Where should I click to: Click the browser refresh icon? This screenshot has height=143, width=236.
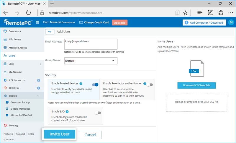tap(28, 13)
